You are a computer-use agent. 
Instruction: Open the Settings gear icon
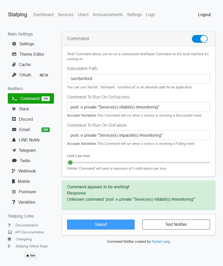(x=14, y=44)
